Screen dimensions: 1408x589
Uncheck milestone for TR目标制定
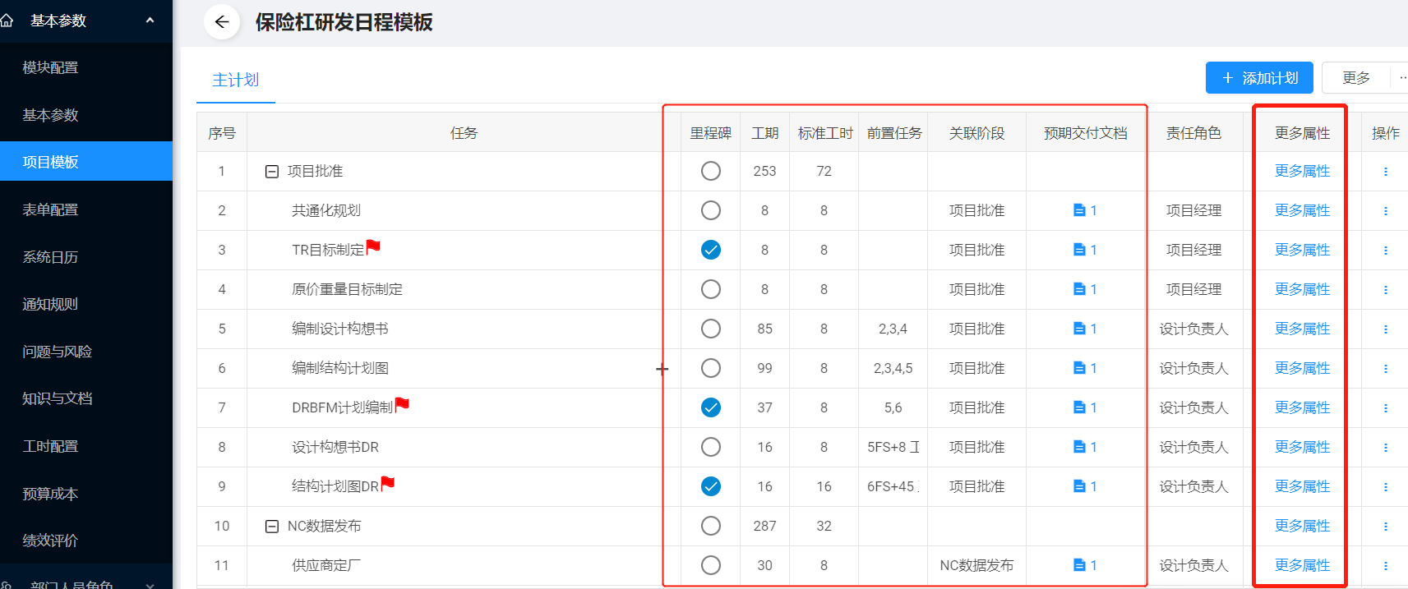coord(711,251)
